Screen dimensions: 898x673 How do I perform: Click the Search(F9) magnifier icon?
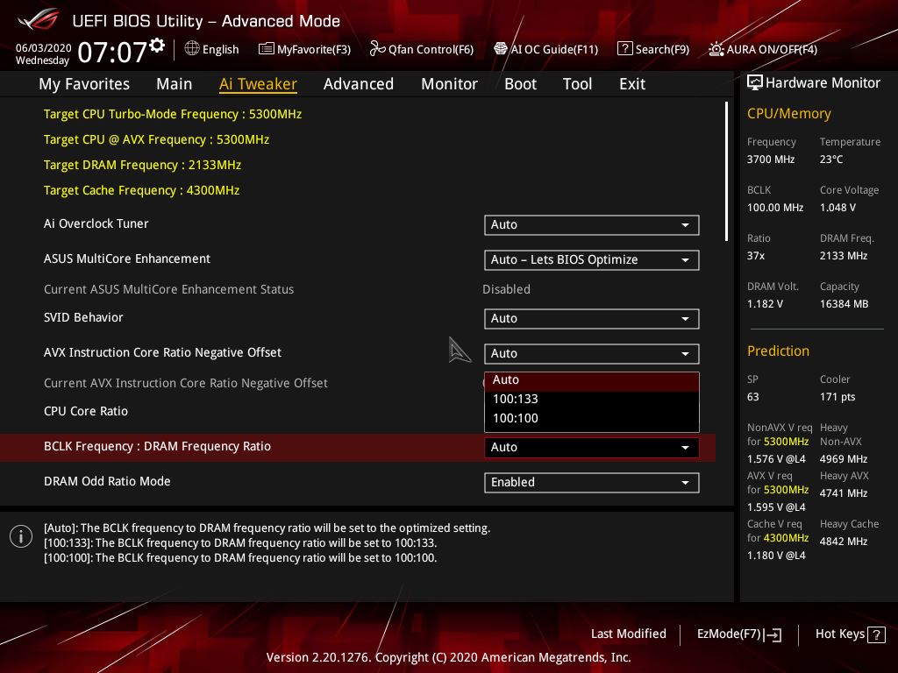coord(625,49)
